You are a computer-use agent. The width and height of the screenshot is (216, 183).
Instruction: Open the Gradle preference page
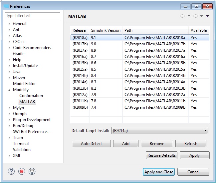point(19,54)
